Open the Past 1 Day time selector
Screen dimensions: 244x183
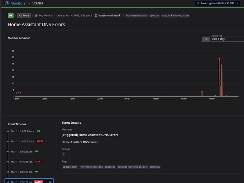[x=223, y=39]
